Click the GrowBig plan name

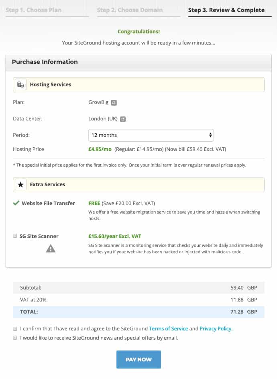pos(98,102)
